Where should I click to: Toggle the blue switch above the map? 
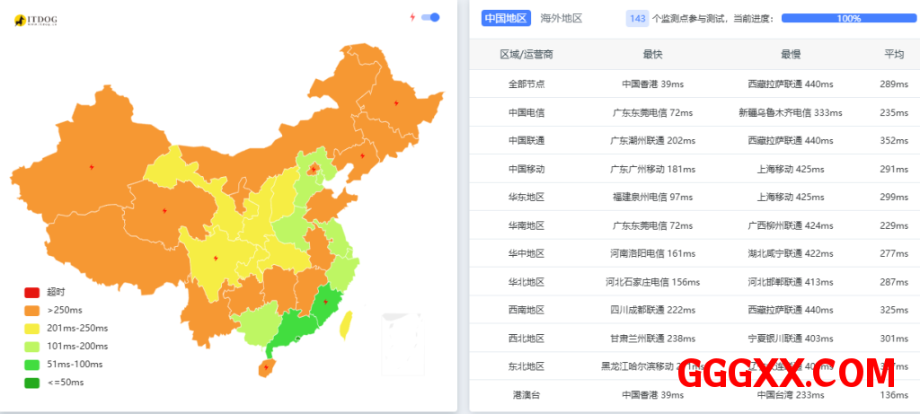430,17
